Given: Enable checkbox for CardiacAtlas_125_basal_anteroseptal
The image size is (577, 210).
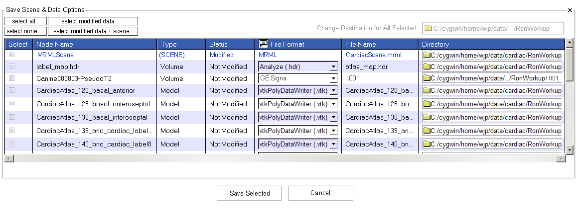Looking at the screenshot, I should (x=12, y=103).
